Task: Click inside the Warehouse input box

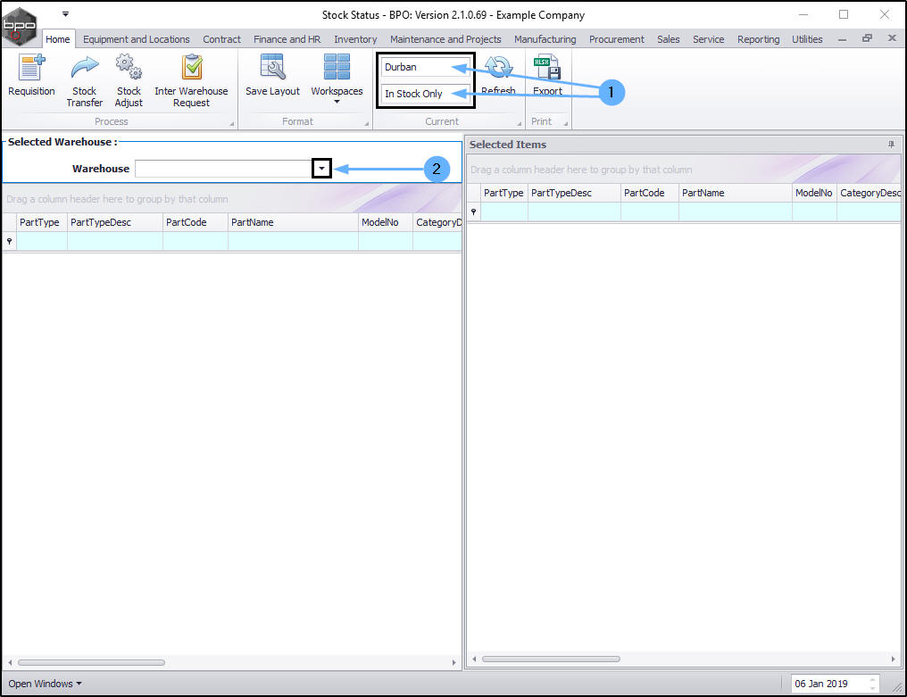Action: [x=224, y=169]
